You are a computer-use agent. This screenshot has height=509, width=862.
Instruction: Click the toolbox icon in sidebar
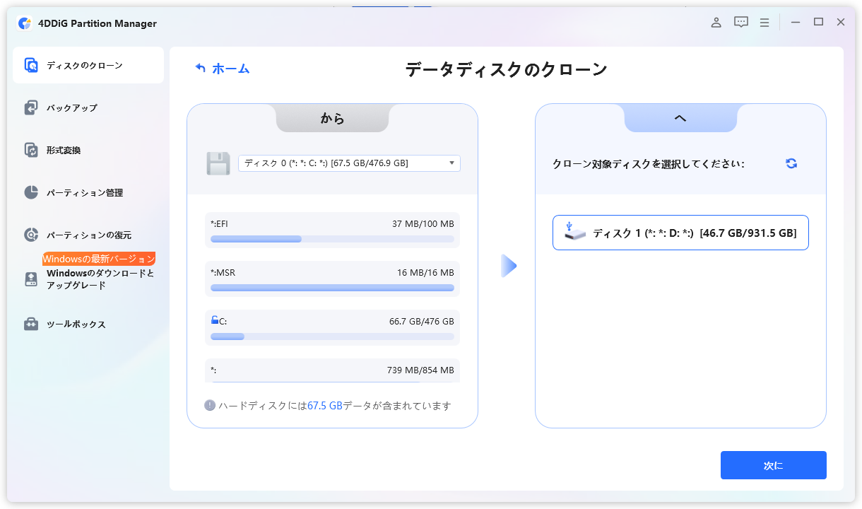pyautogui.click(x=31, y=324)
